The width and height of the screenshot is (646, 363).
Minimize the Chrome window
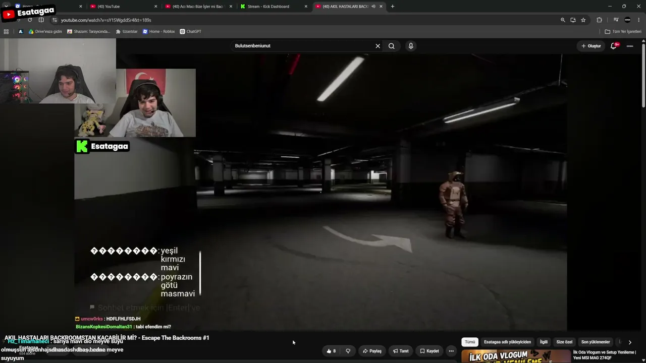coord(610,7)
